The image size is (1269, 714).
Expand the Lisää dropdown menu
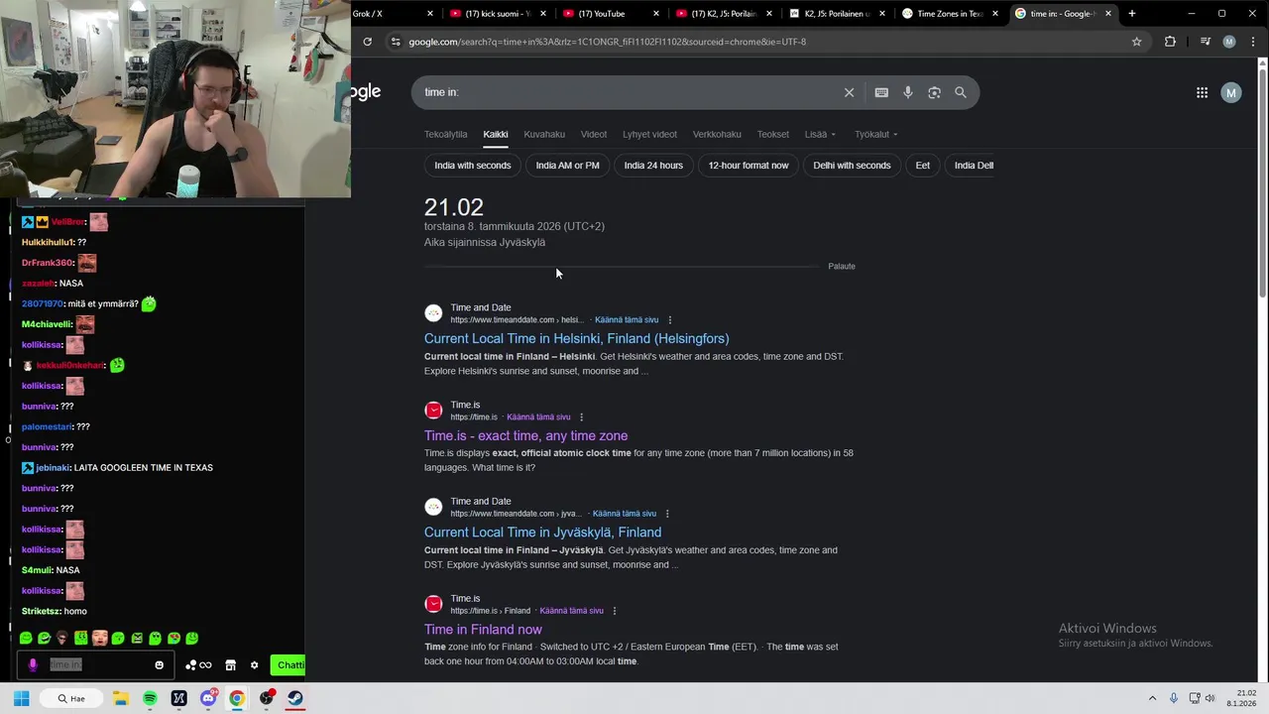(x=820, y=134)
